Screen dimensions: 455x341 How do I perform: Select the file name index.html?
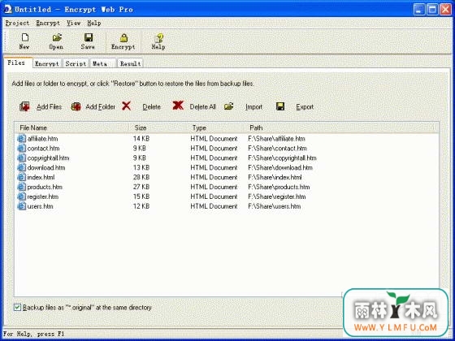pos(41,177)
